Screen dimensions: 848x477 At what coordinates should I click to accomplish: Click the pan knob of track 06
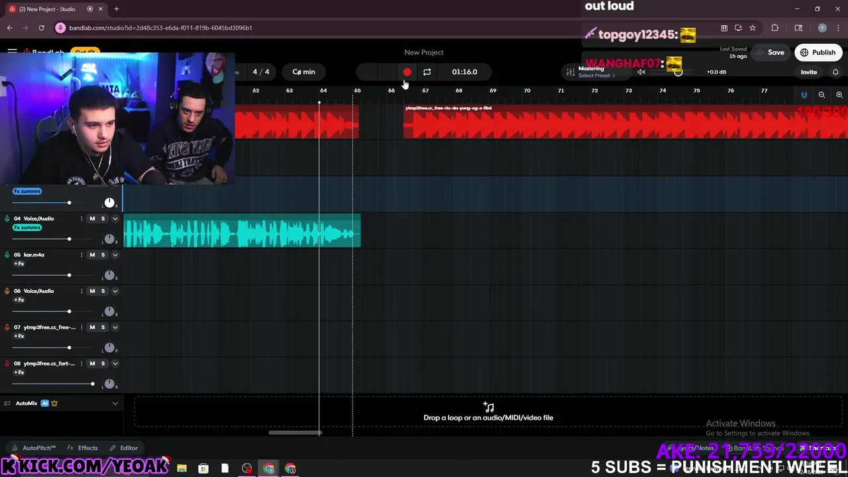pos(109,311)
